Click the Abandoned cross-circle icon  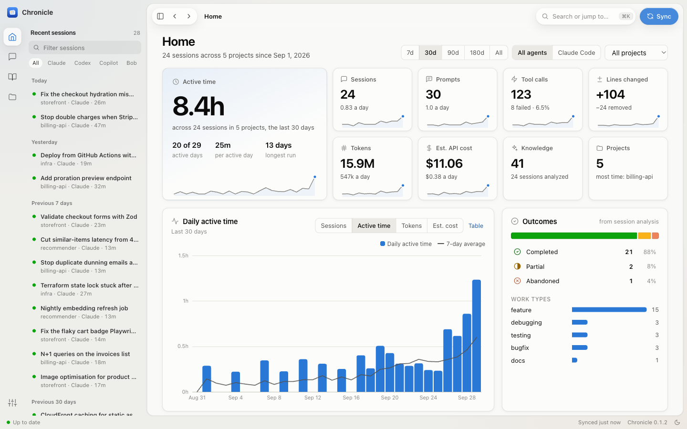click(x=517, y=281)
